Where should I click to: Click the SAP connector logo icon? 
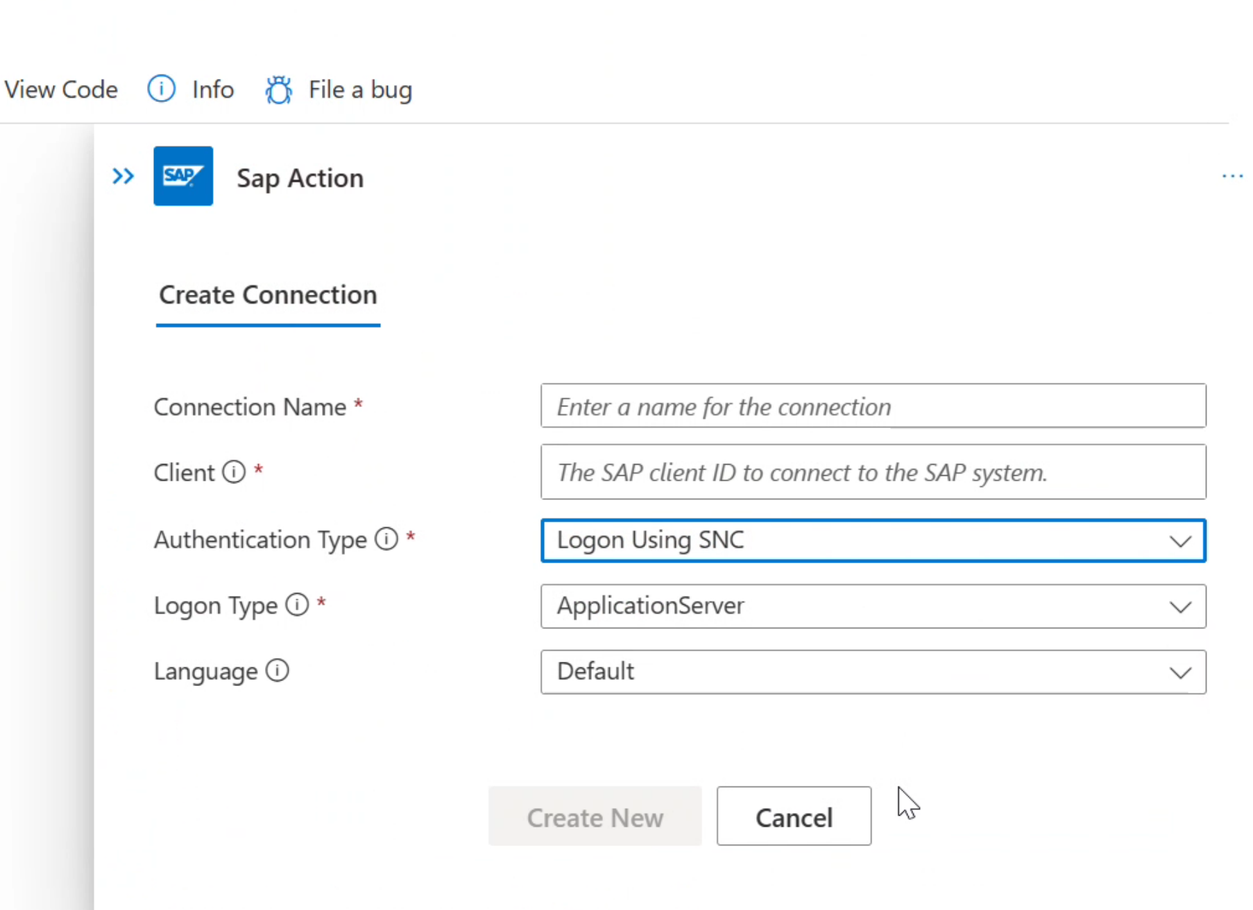click(x=183, y=176)
